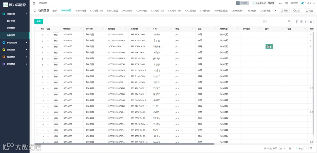Open the page size 20 dropdown
Screen dimensions: 317x153
pyautogui.click(x=282, y=149)
